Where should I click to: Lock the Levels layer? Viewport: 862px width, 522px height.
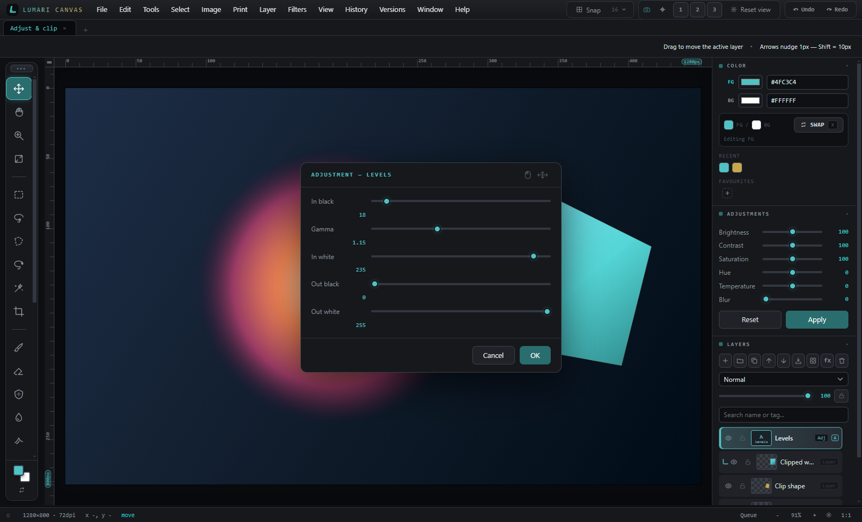point(742,438)
